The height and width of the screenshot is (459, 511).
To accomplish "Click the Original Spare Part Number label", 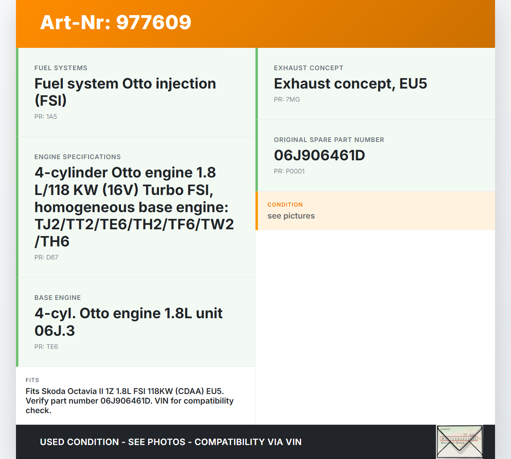I will coord(329,140).
